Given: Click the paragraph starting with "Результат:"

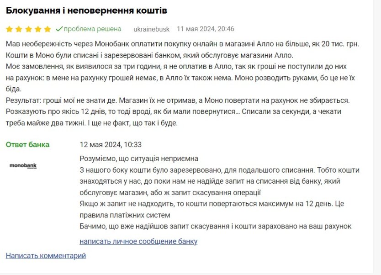Looking at the screenshot, I should point(177,100).
